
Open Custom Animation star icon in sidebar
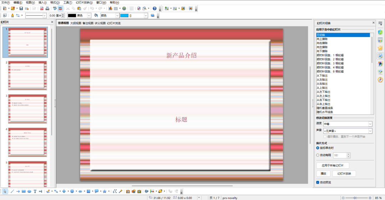[x=380, y=48]
